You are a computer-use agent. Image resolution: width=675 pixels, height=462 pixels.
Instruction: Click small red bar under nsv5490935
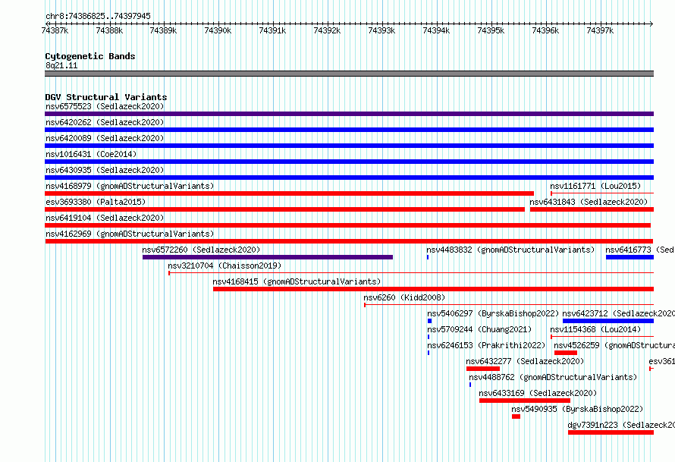pyautogui.click(x=516, y=416)
